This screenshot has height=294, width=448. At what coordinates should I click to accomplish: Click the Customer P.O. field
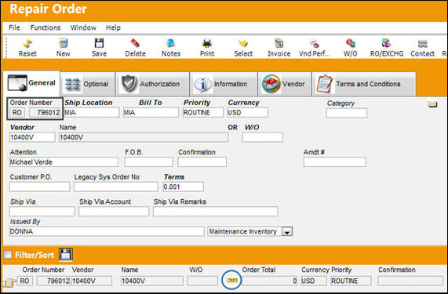[x=40, y=187]
